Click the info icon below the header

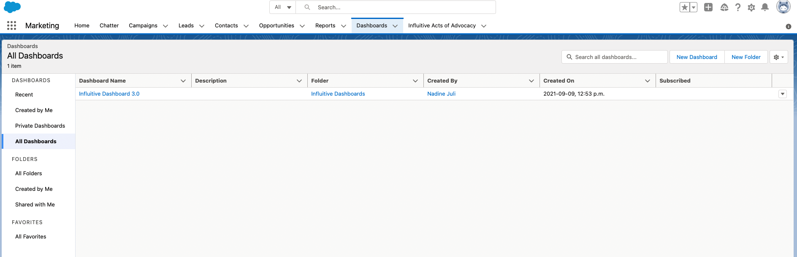789,26
